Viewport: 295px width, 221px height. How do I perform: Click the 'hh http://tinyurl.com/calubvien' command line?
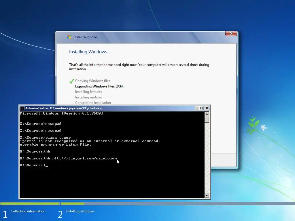click(x=68, y=158)
